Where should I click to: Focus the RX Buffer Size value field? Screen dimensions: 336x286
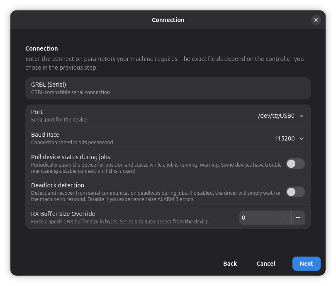258,218
